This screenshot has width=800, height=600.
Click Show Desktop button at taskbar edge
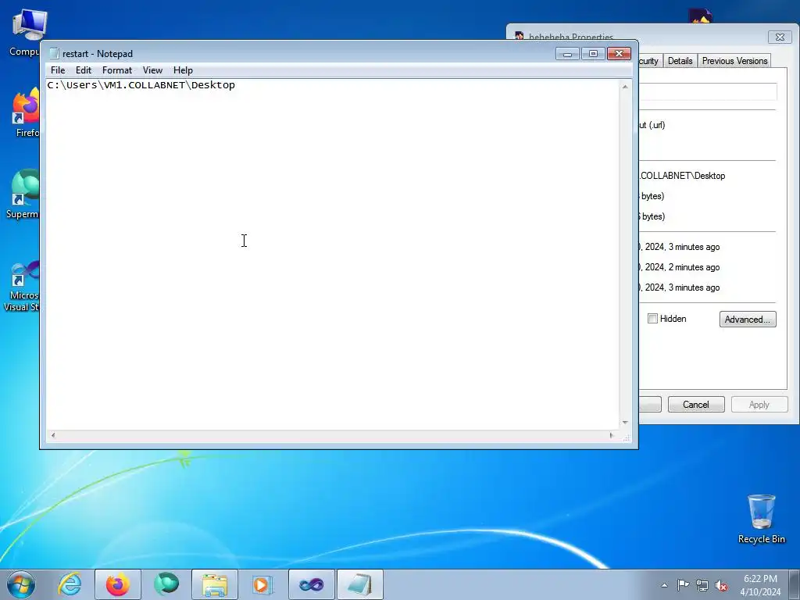pos(795,584)
